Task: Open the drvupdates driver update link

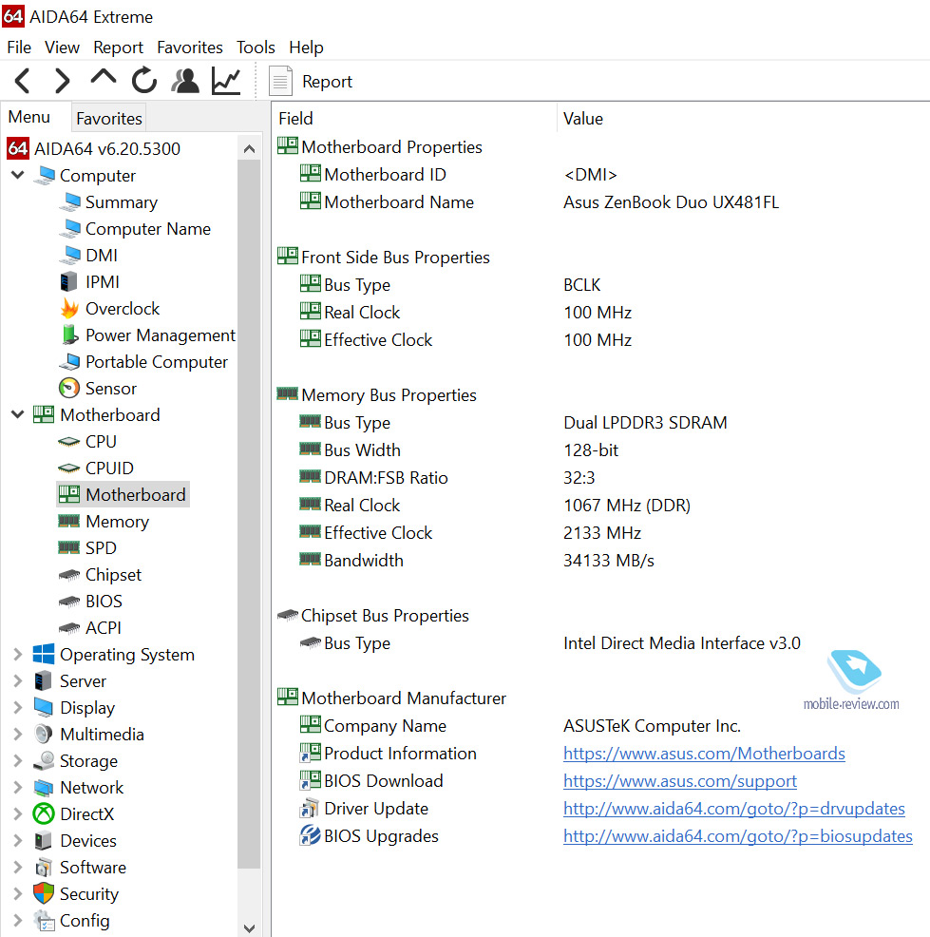Action: tap(734, 809)
